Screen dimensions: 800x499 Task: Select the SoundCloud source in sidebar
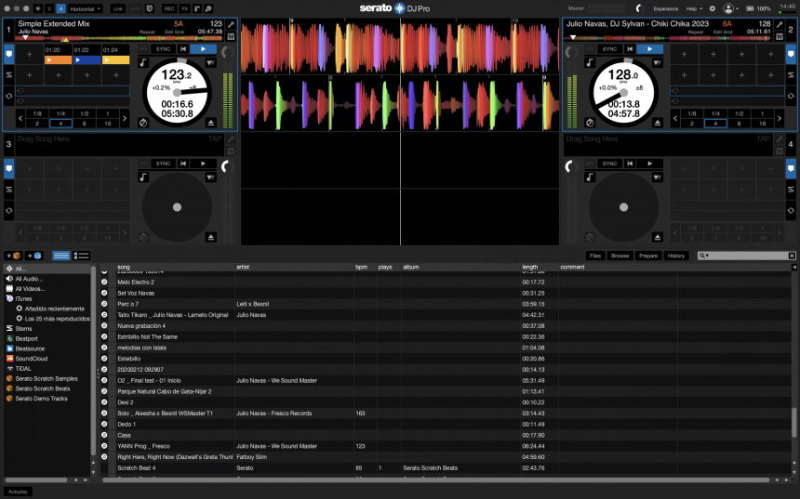tap(31, 359)
